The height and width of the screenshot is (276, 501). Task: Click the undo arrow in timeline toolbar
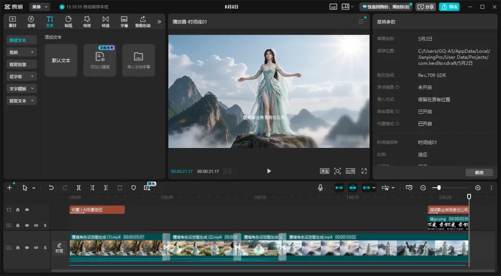[51, 188]
